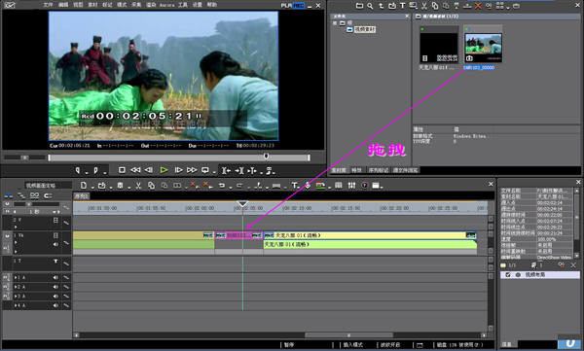Click the Add Clip icon in the bin toolbar
The image size is (584, 351).
tap(392, 6)
